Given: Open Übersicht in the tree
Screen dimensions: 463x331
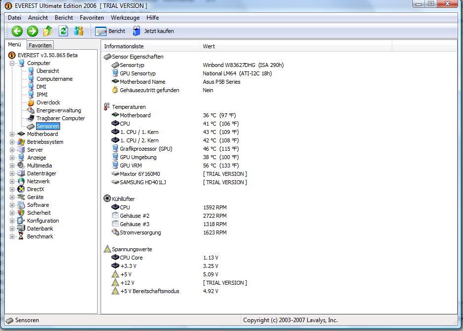Looking at the screenshot, I should [47, 71].
